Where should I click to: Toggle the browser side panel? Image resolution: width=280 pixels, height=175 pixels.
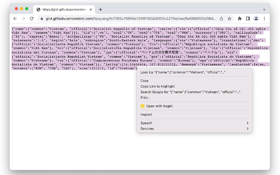248,19
